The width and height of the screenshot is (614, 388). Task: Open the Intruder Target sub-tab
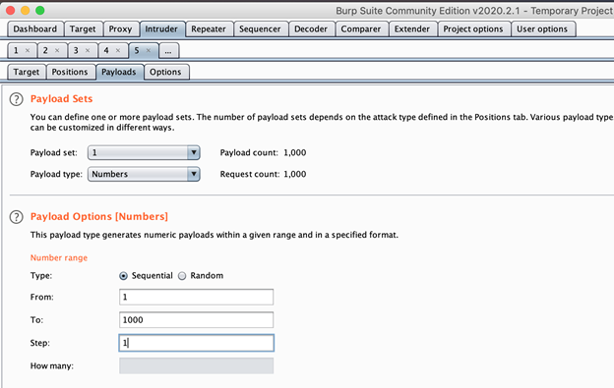(27, 72)
